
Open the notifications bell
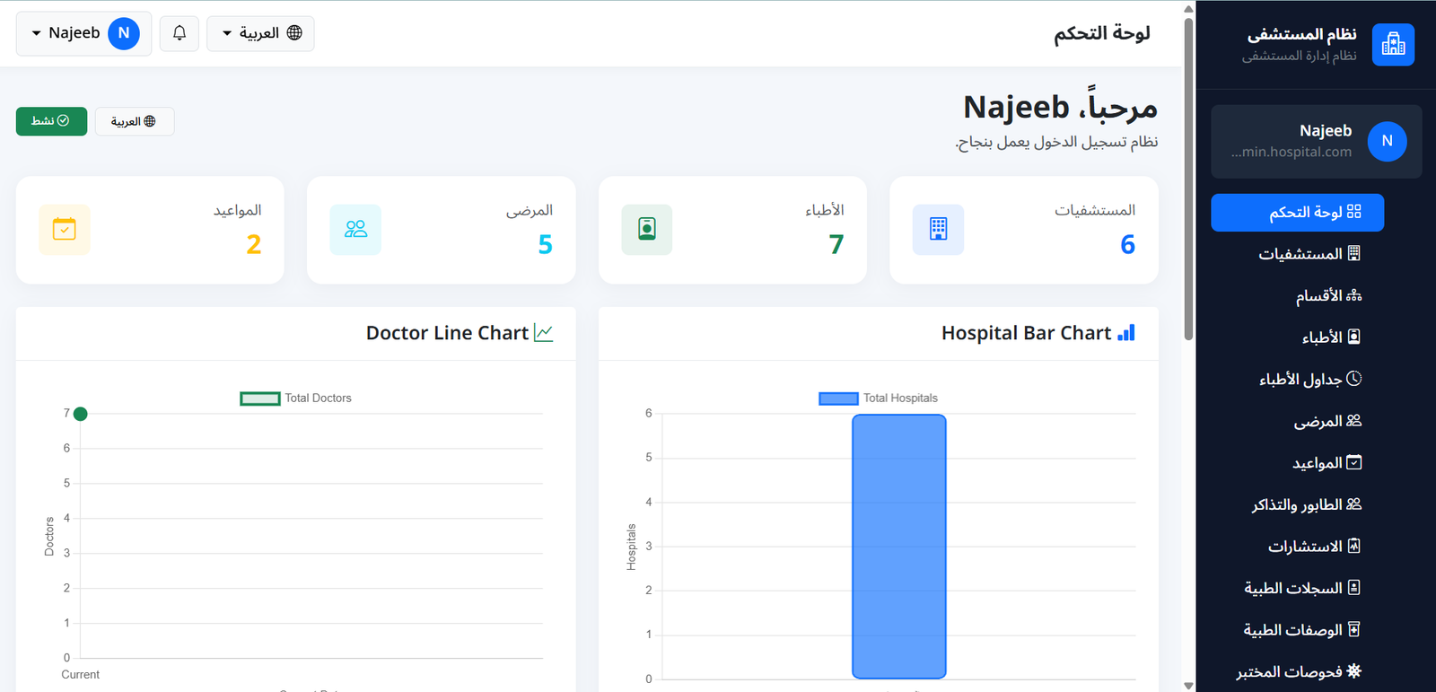tap(179, 33)
